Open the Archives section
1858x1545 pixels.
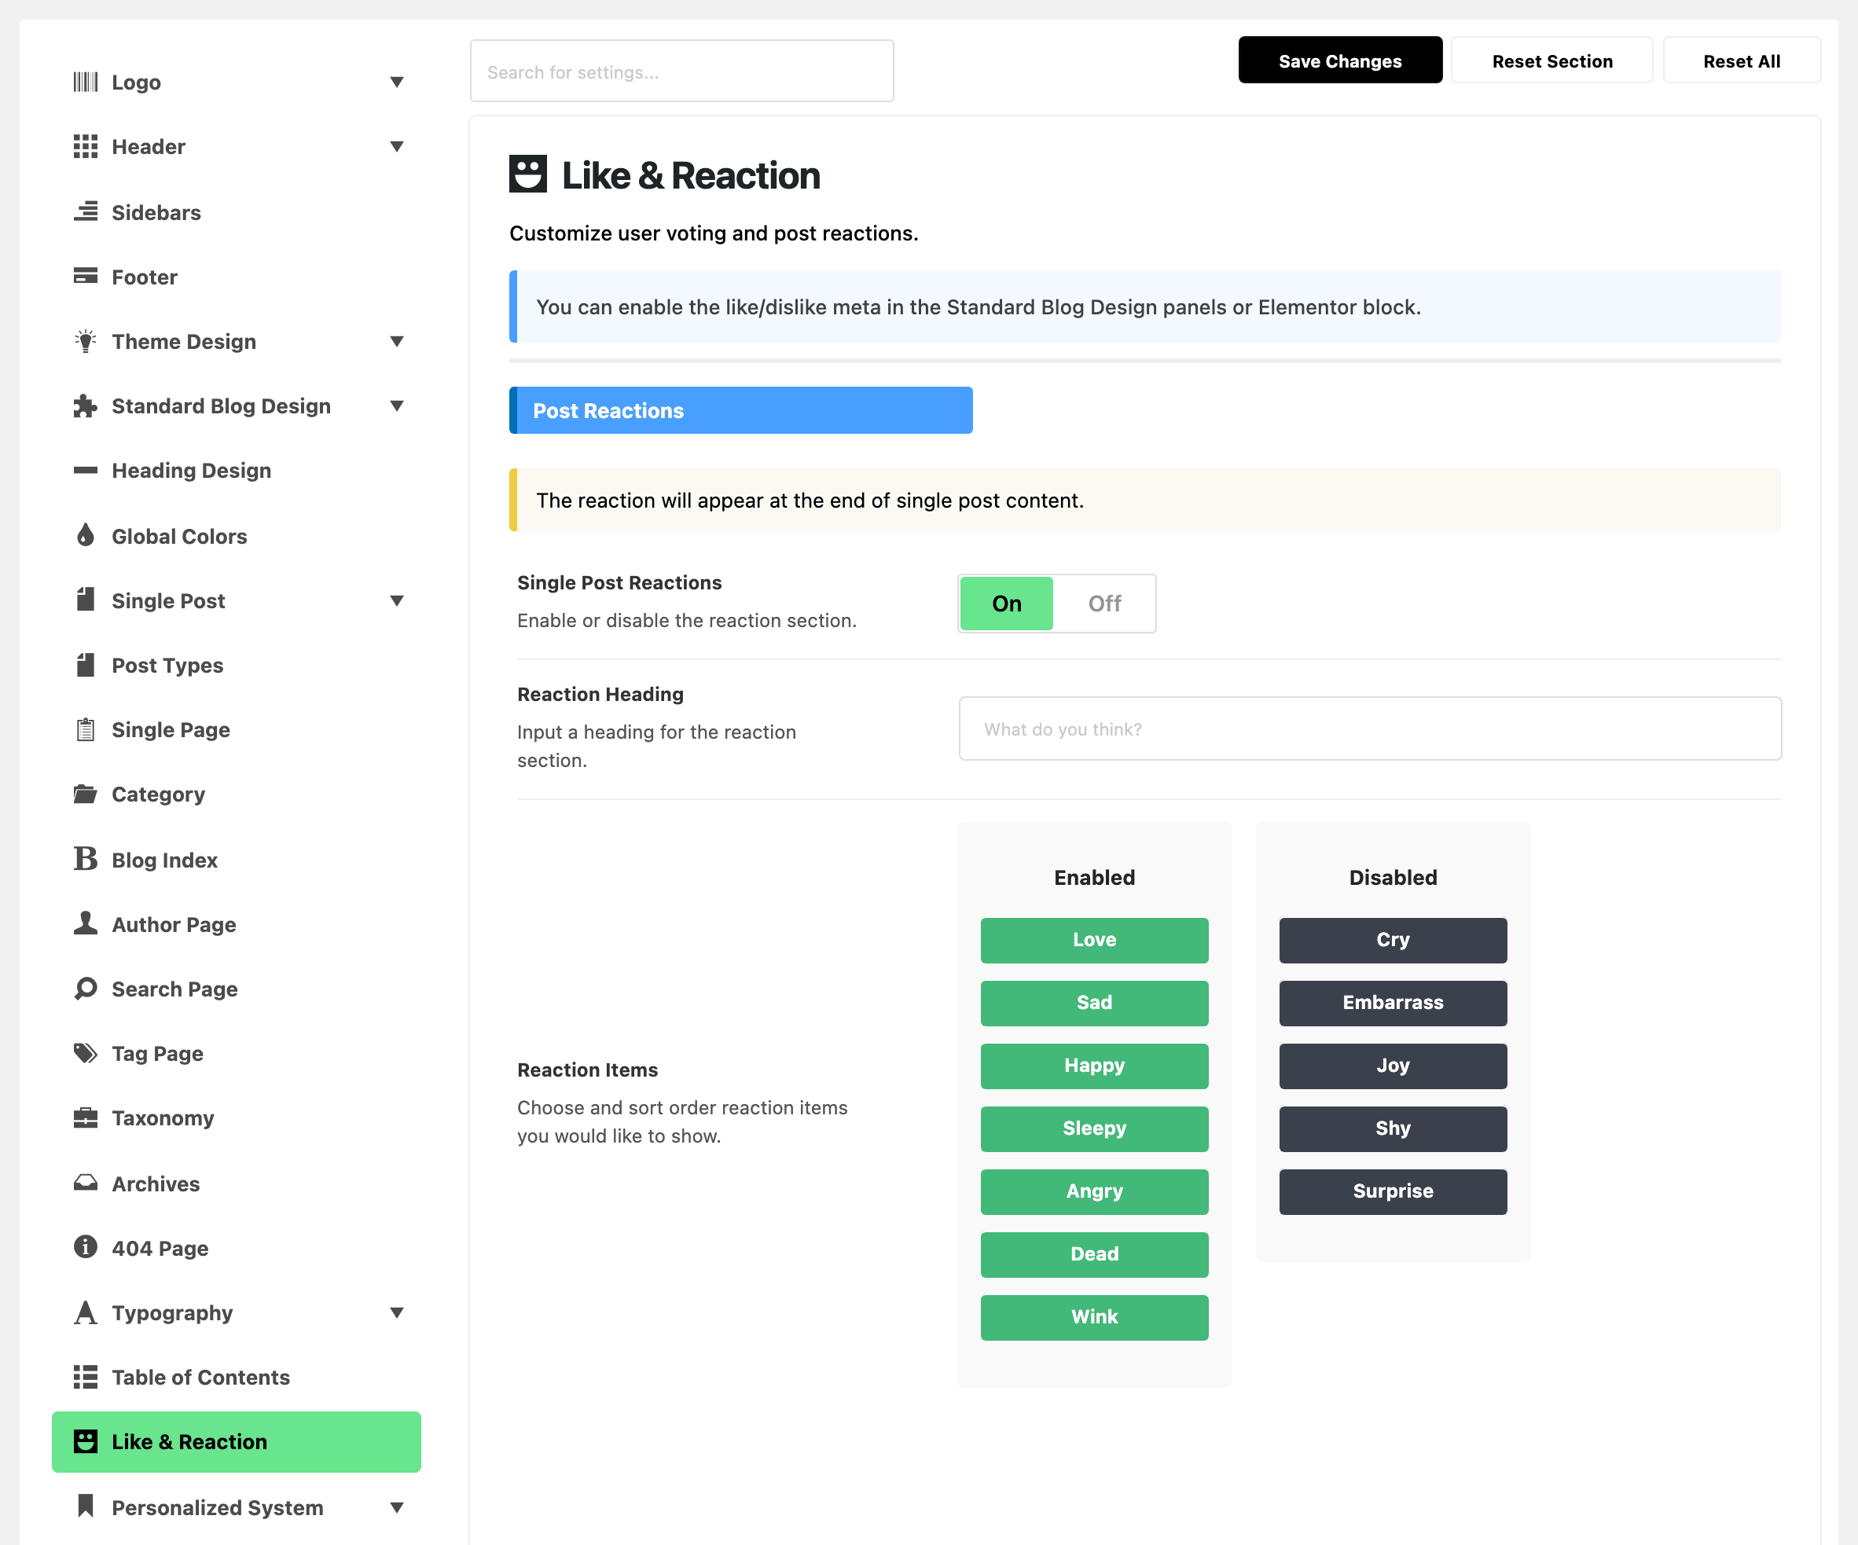click(237, 1184)
